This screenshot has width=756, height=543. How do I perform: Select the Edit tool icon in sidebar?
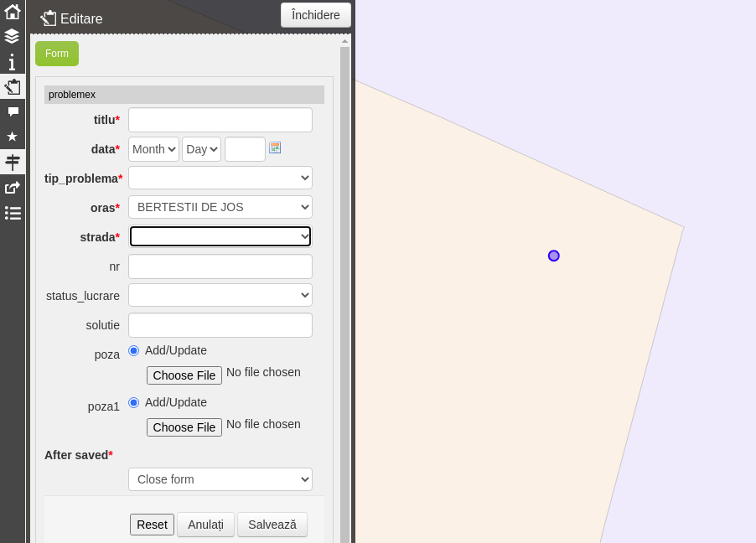(13, 86)
